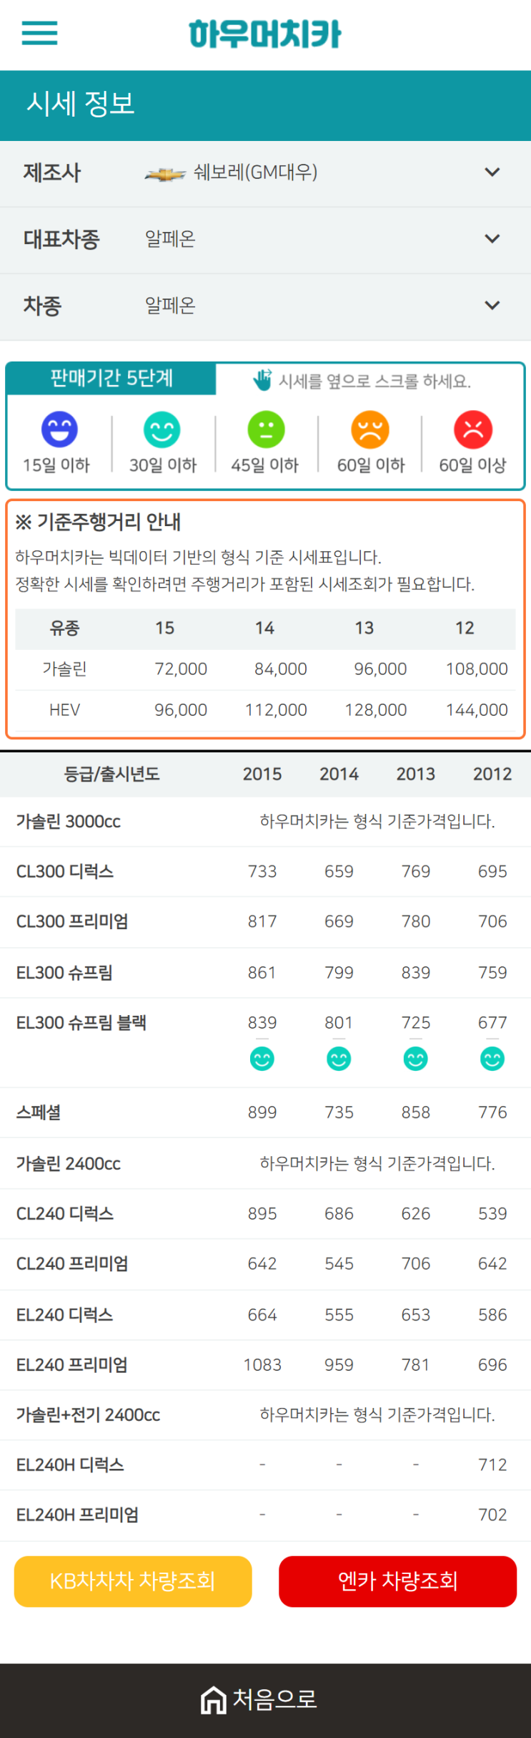The image size is (531, 1738).
Task: Click the 가솔린 2400cc section heading
Action: point(69,1163)
